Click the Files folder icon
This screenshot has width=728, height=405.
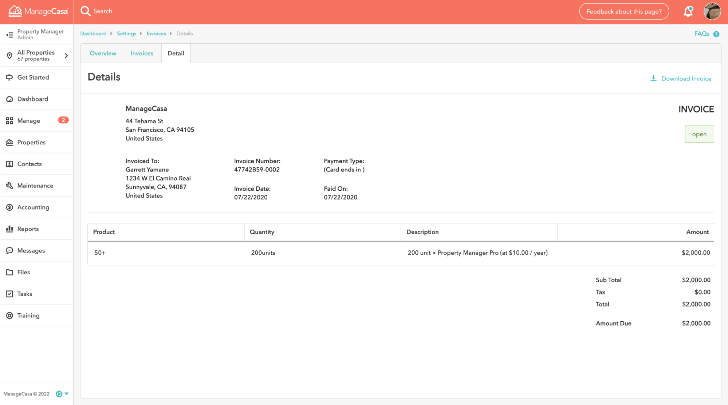point(9,272)
